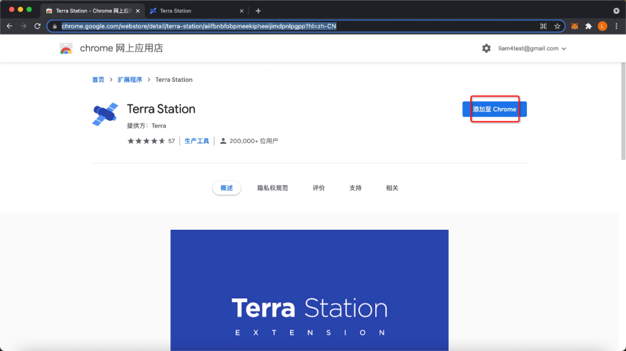Expand the liam4test@gmail.com account dropdown
The width and height of the screenshot is (626, 351).
[532, 48]
